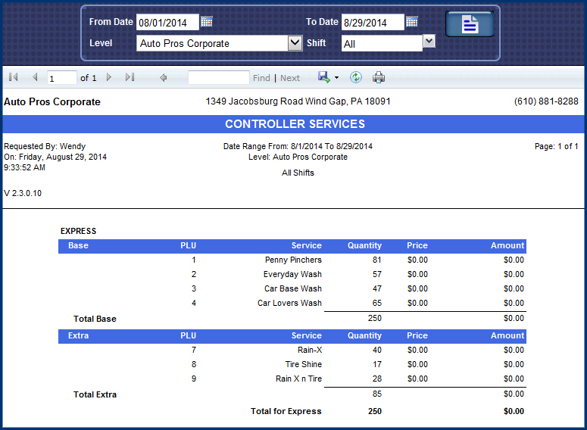Click the CONTROLLER SERVICES report title

[295, 124]
